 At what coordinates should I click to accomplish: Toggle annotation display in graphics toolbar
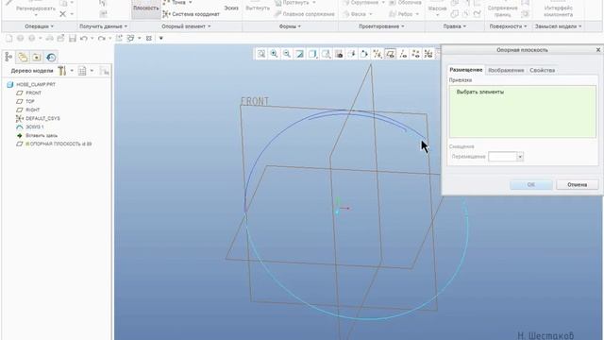coord(352,54)
